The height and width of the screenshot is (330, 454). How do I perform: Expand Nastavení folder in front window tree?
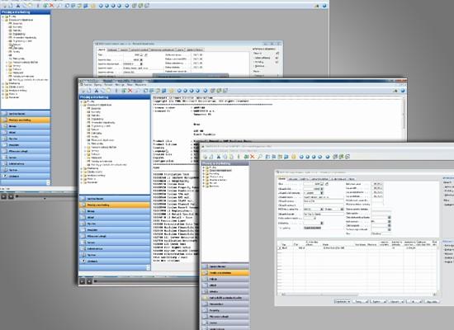[x=204, y=186]
